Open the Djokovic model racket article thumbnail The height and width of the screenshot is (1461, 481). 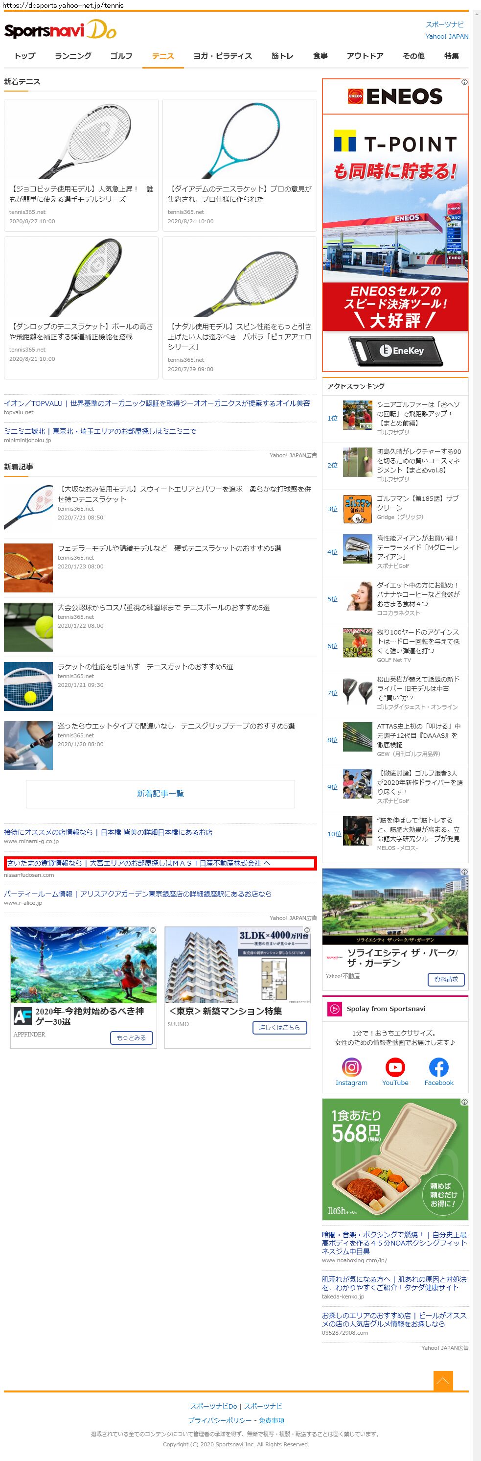[x=81, y=141]
